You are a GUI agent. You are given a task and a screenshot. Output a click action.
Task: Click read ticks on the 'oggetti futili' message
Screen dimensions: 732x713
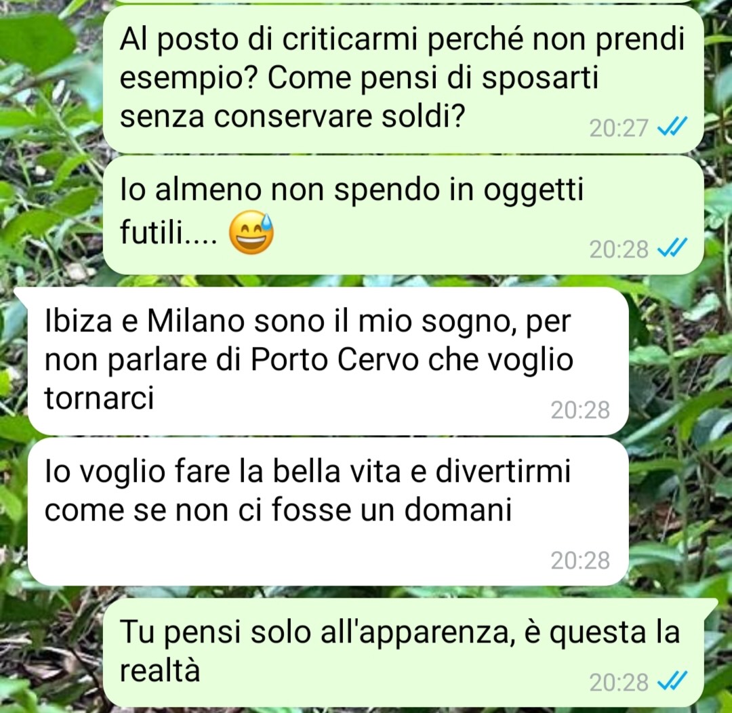(672, 247)
